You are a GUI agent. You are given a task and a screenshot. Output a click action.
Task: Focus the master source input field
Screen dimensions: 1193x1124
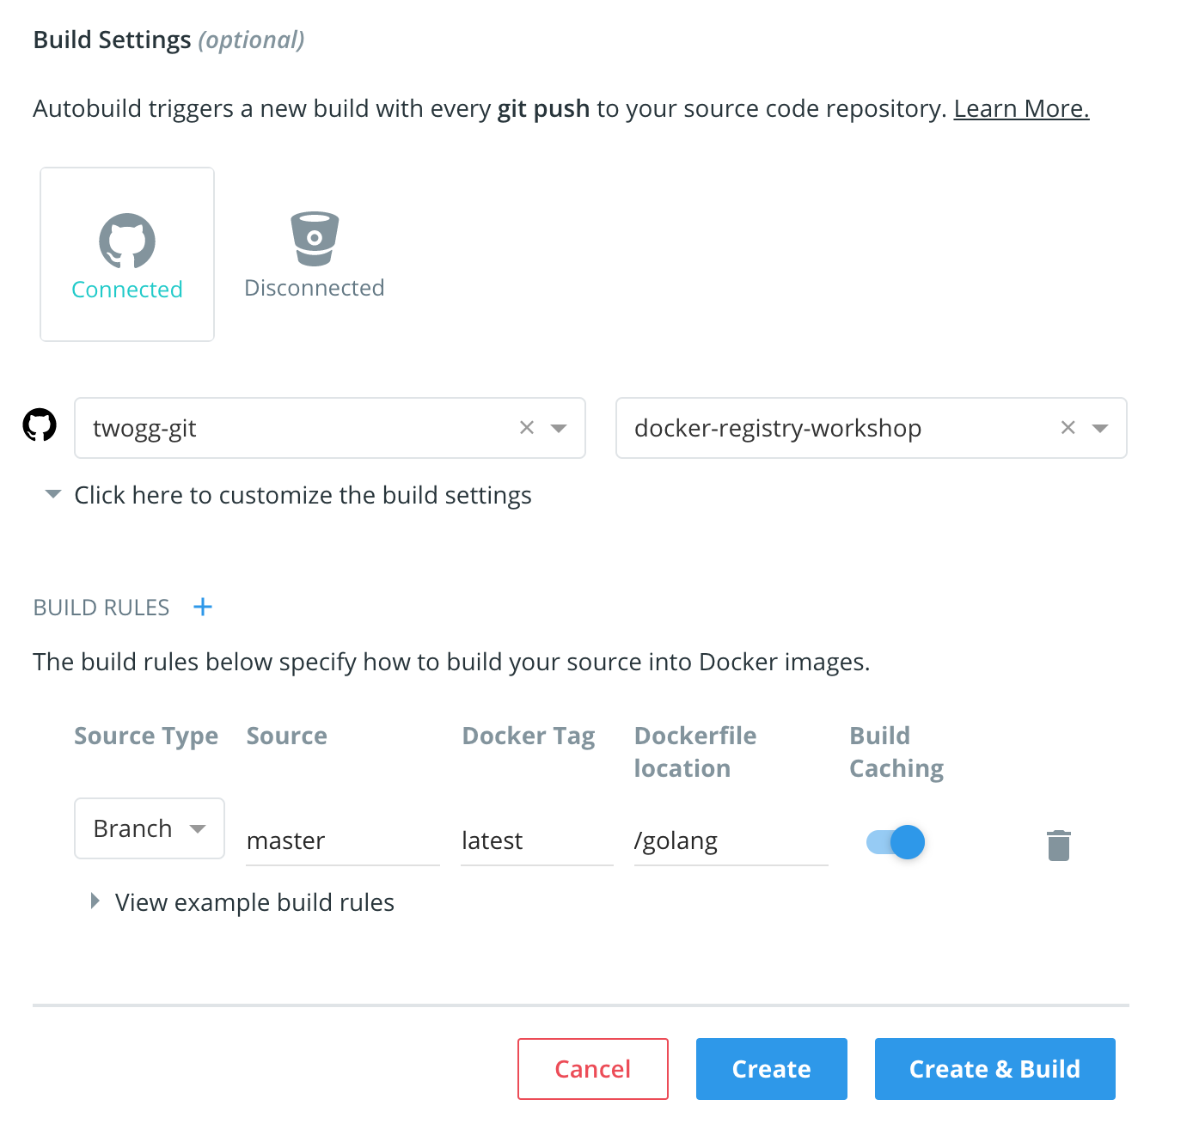(x=343, y=840)
